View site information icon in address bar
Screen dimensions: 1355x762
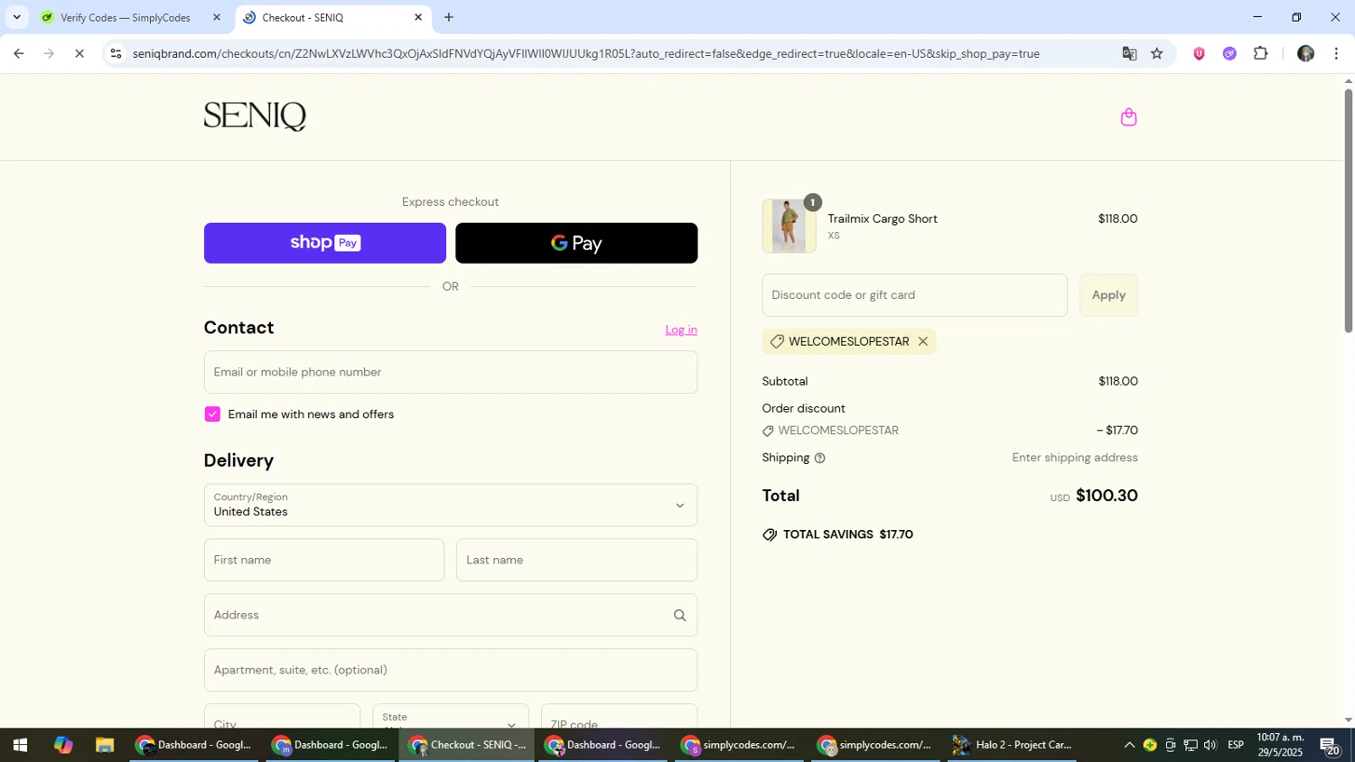tap(116, 53)
